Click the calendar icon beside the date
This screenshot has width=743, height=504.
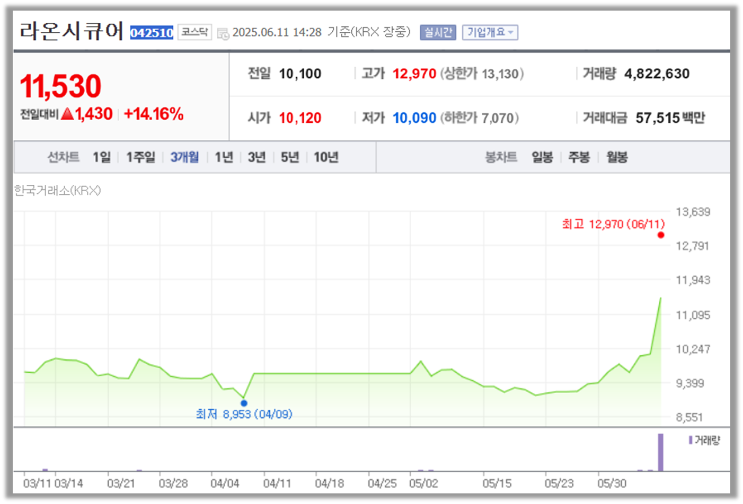[x=223, y=33]
